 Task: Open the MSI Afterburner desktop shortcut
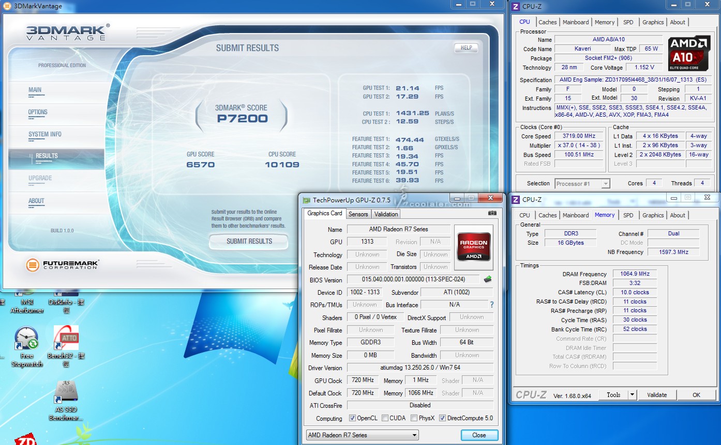click(x=27, y=302)
